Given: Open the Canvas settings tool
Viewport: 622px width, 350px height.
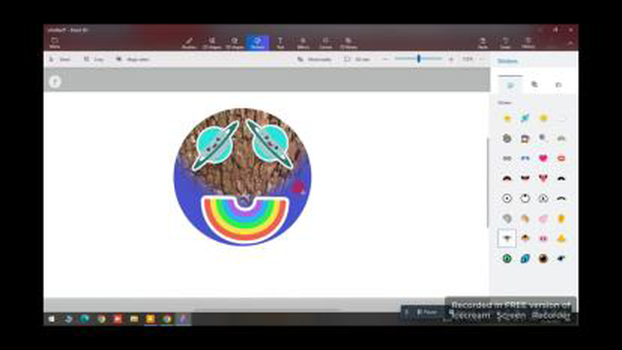Looking at the screenshot, I should coord(326,43).
